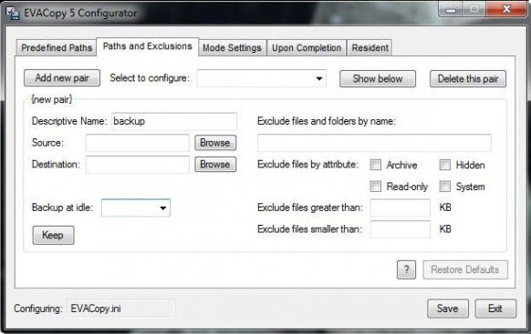This screenshot has width=531, height=334.
Task: Switch to the Predefined Paths tab
Action: point(57,47)
